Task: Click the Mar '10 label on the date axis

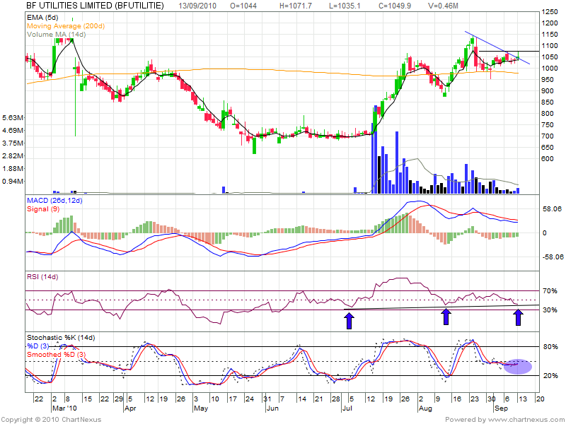Action: point(64,408)
